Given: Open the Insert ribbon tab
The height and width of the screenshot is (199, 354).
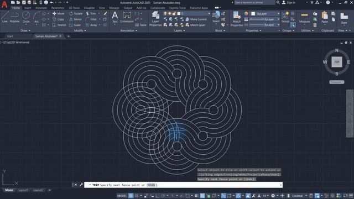Looking at the screenshot, I should click(28, 8).
